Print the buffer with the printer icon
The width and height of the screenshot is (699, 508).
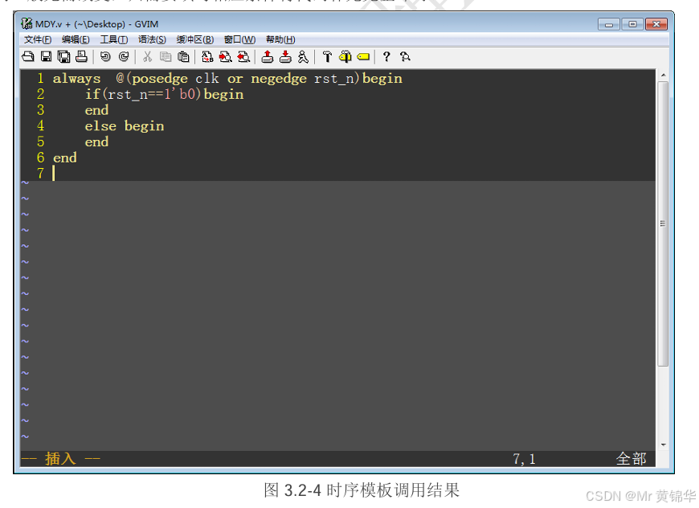coord(82,56)
